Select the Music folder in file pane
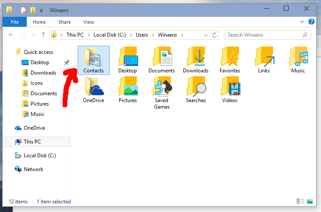This screenshot has height=212, width=321. [298, 60]
